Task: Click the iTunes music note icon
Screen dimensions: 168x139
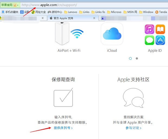Action: click(x=149, y=29)
